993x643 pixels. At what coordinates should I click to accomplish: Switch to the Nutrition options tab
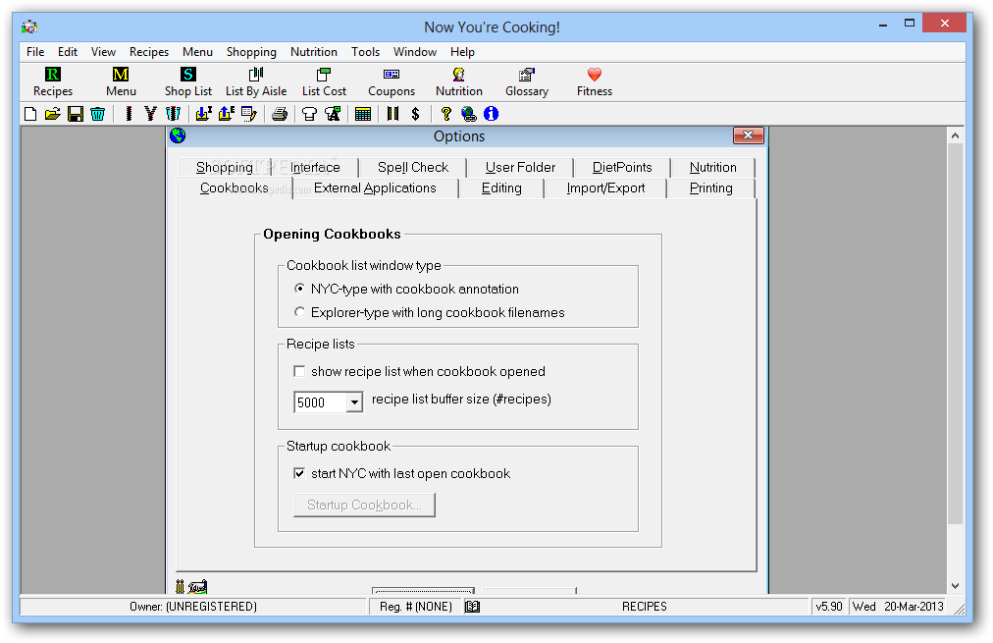pyautogui.click(x=713, y=167)
